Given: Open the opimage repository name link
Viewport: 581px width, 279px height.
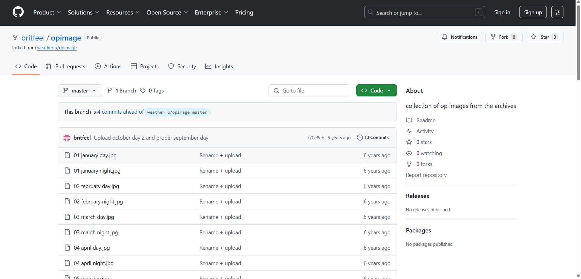Looking at the screenshot, I should pyautogui.click(x=66, y=38).
